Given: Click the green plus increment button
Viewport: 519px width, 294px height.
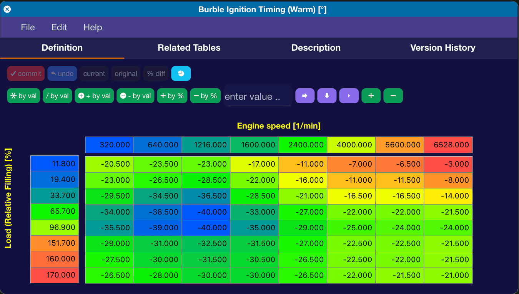Looking at the screenshot, I should [371, 96].
